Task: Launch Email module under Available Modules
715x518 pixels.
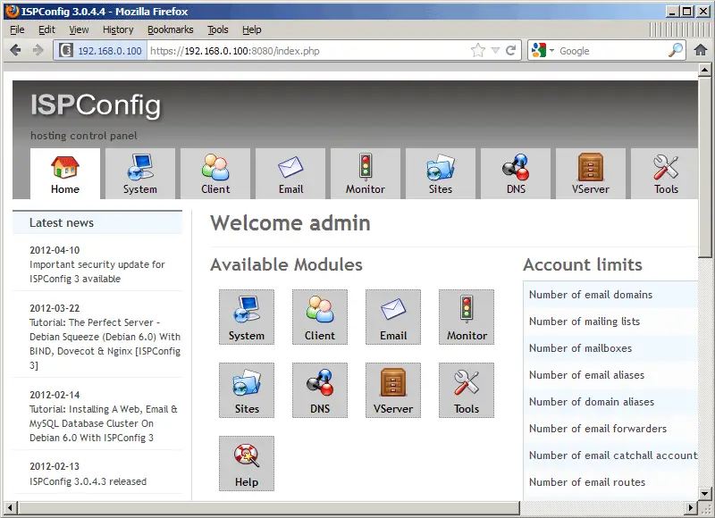Action: pyautogui.click(x=393, y=317)
